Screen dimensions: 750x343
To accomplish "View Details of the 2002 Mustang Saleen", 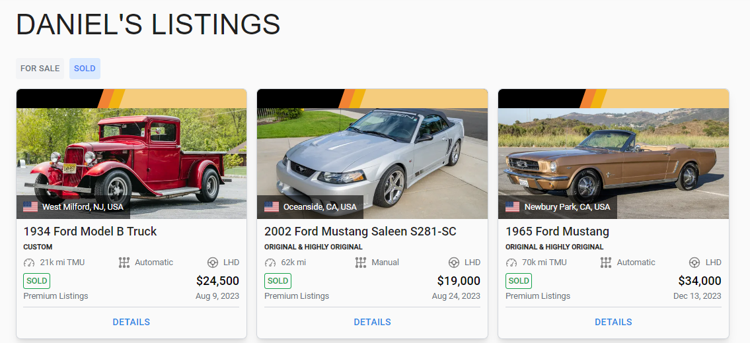I will click(x=373, y=323).
